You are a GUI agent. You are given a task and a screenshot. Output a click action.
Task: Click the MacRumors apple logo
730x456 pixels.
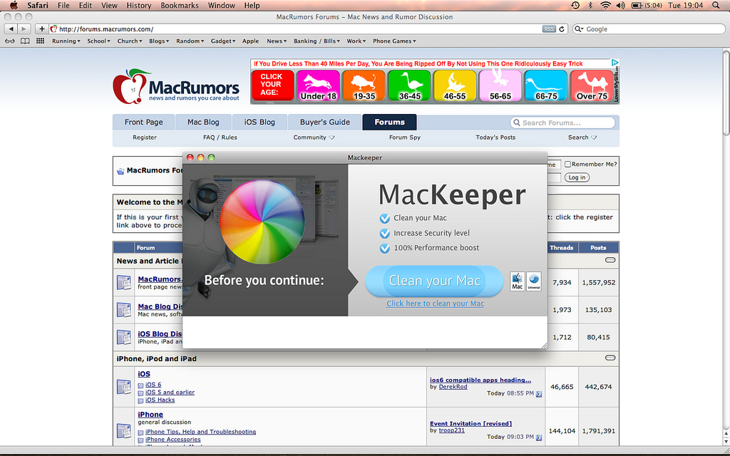tap(131, 86)
